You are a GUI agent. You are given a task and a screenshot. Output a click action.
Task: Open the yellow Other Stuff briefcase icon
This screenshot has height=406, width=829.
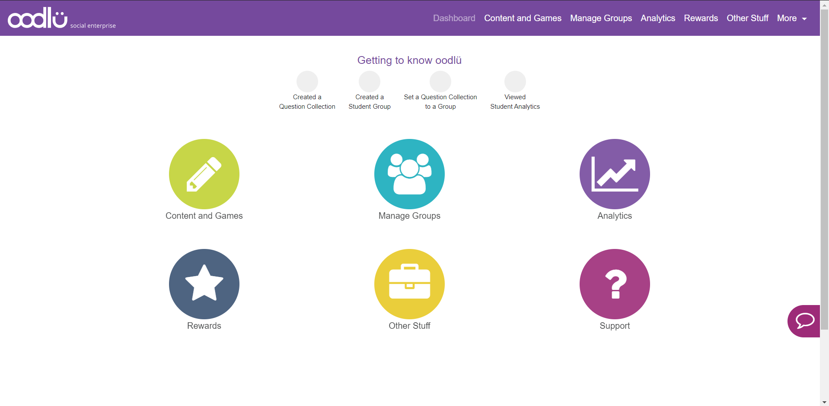409,284
